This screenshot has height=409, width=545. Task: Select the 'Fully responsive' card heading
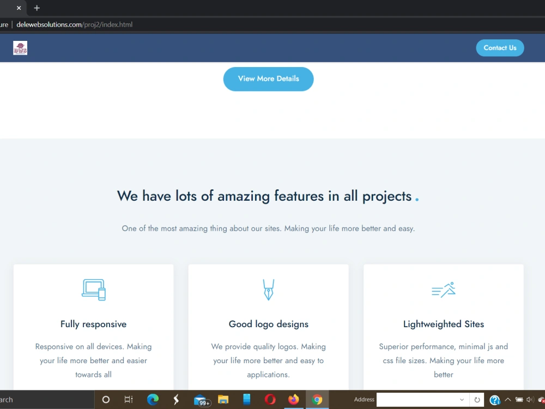point(94,324)
